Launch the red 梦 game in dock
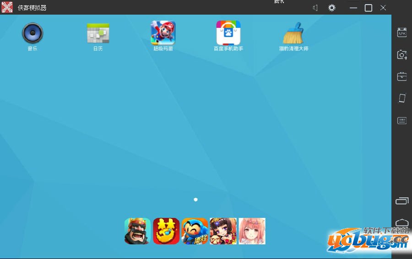This screenshot has width=412, height=259. pos(166,231)
